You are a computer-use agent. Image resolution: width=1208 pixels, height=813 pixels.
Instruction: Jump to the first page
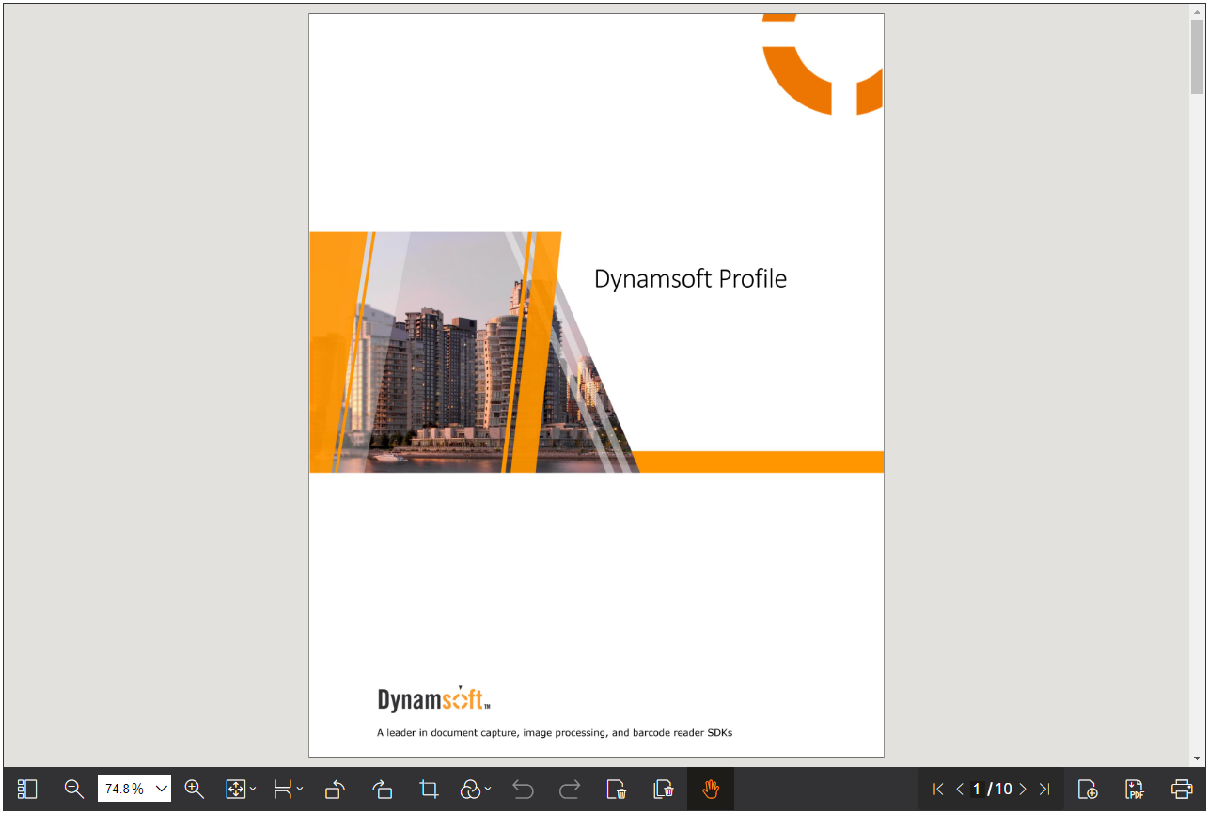tap(937, 790)
